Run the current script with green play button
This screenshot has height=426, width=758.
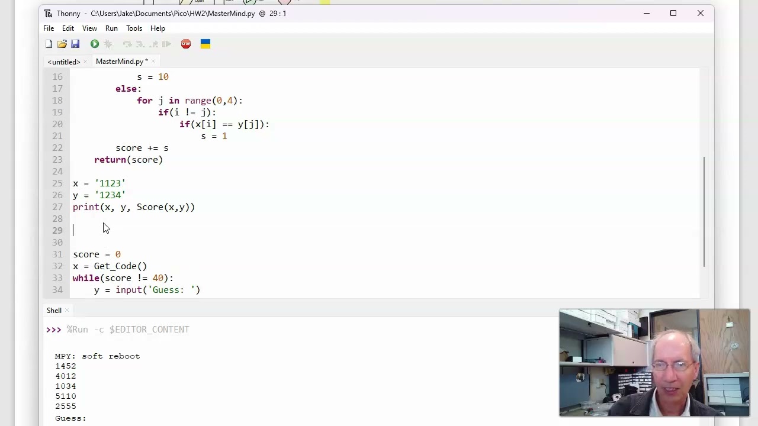(95, 44)
